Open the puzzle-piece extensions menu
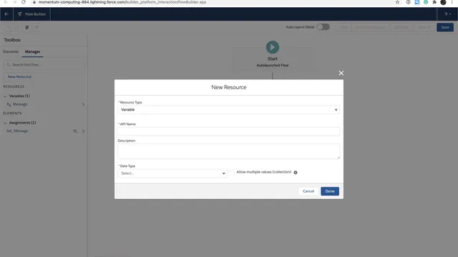The width and height of the screenshot is (458, 257). coord(434,2)
